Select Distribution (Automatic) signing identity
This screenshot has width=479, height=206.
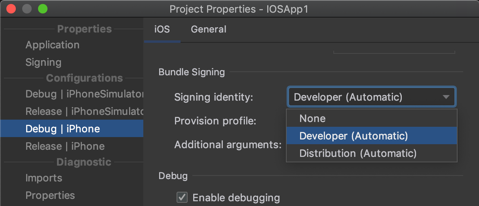click(358, 153)
